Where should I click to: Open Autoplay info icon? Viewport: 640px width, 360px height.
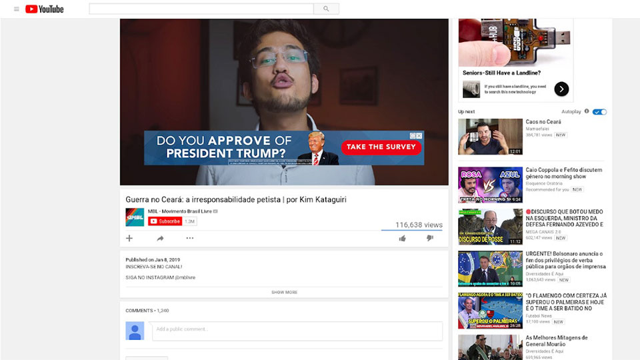pyautogui.click(x=587, y=111)
